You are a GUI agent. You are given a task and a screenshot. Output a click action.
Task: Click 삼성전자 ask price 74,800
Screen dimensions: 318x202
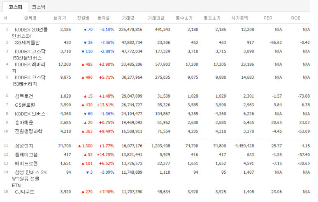pyautogui.click(x=220, y=146)
